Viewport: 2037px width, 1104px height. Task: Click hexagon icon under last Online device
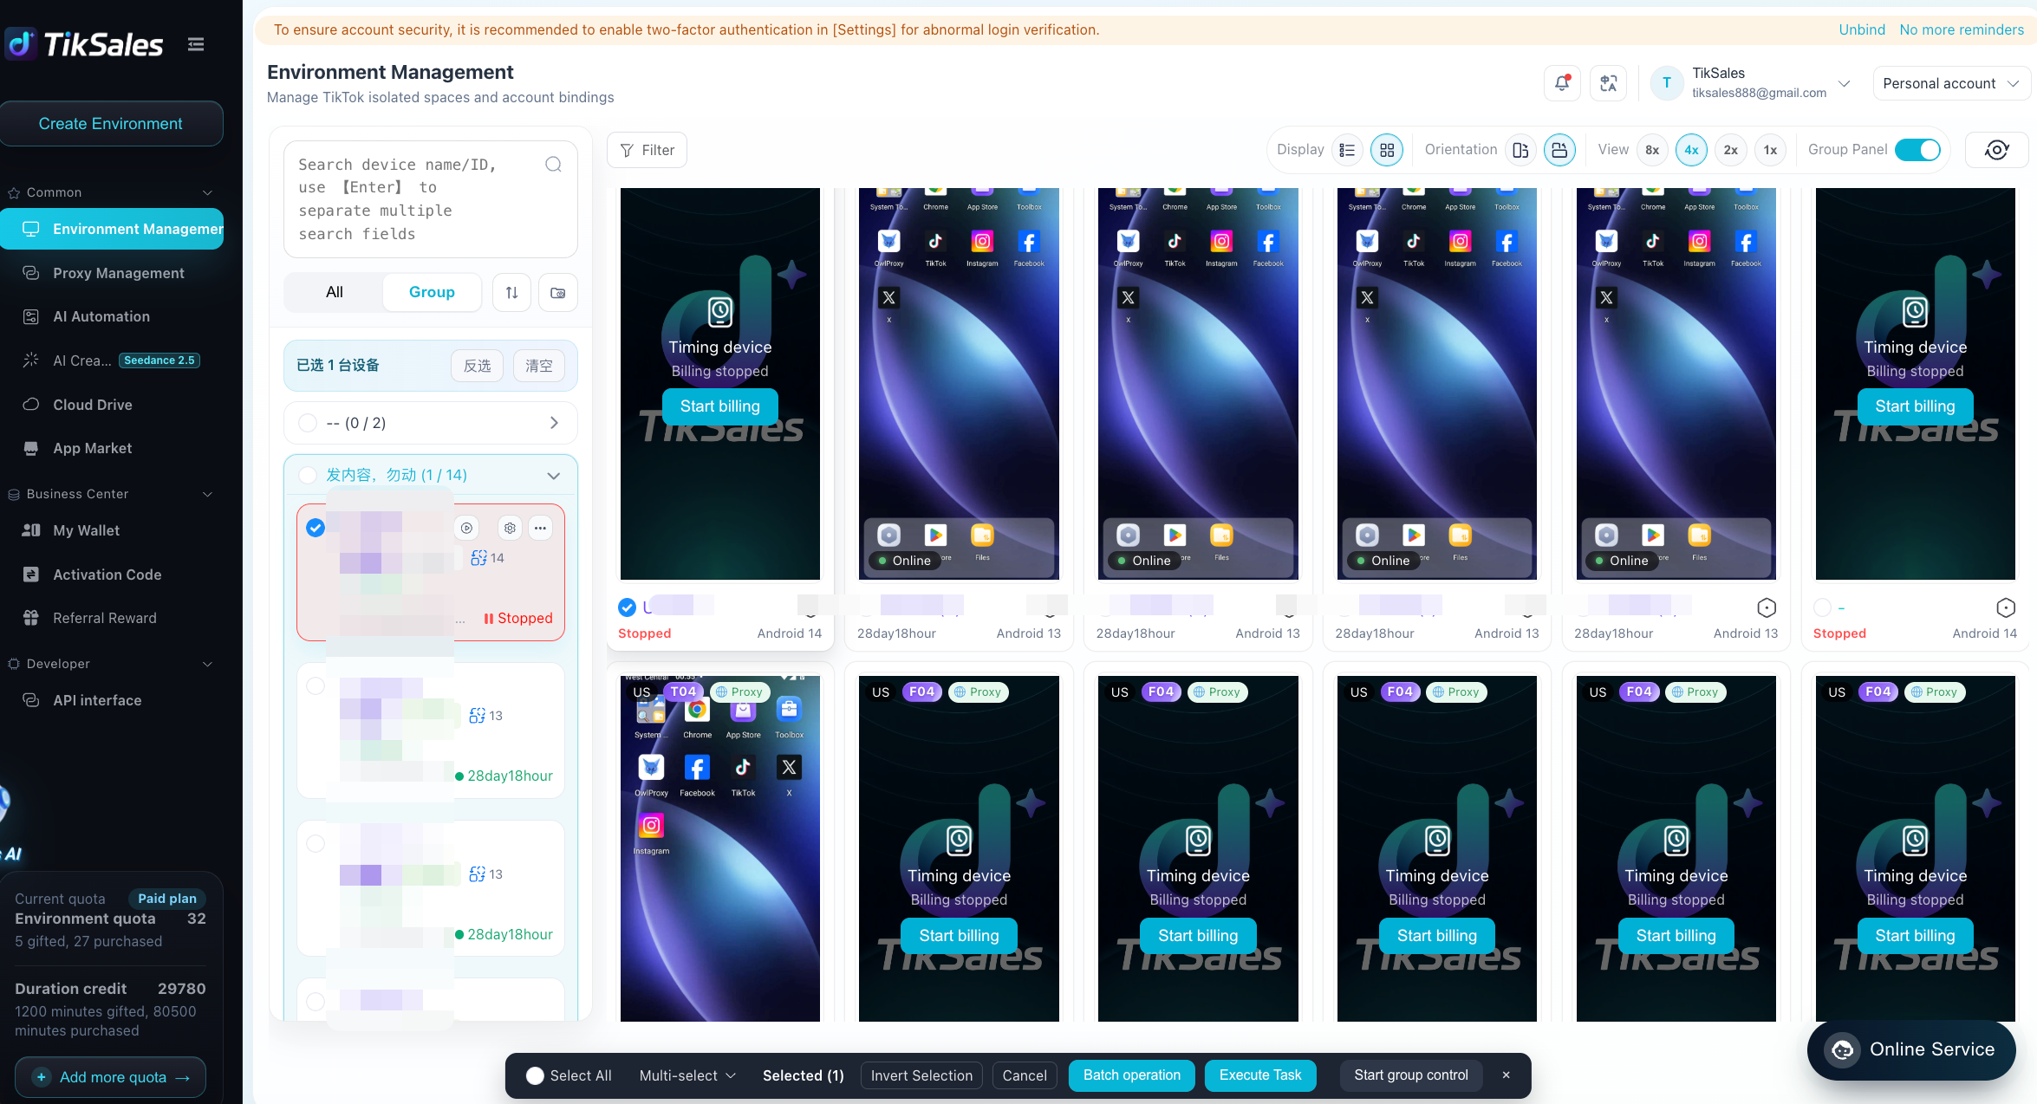coord(1767,607)
